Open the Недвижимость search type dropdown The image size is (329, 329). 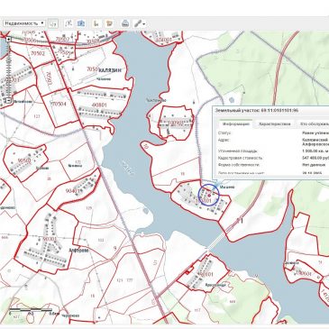24,23
